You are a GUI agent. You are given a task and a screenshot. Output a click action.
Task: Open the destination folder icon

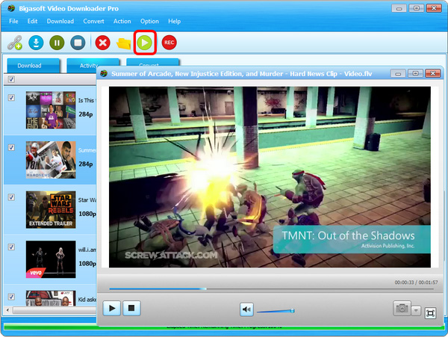point(123,43)
